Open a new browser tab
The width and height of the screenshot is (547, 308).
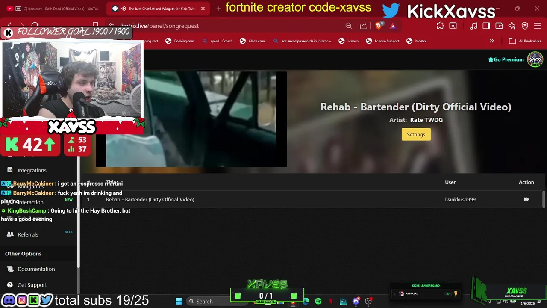pos(218,9)
